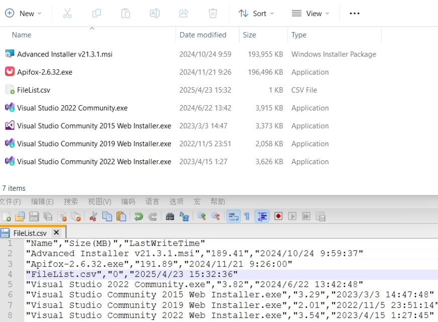Viewport: 438px width, 322px height.
Task: Open the New dropdown in File Explorer
Action: [23, 14]
